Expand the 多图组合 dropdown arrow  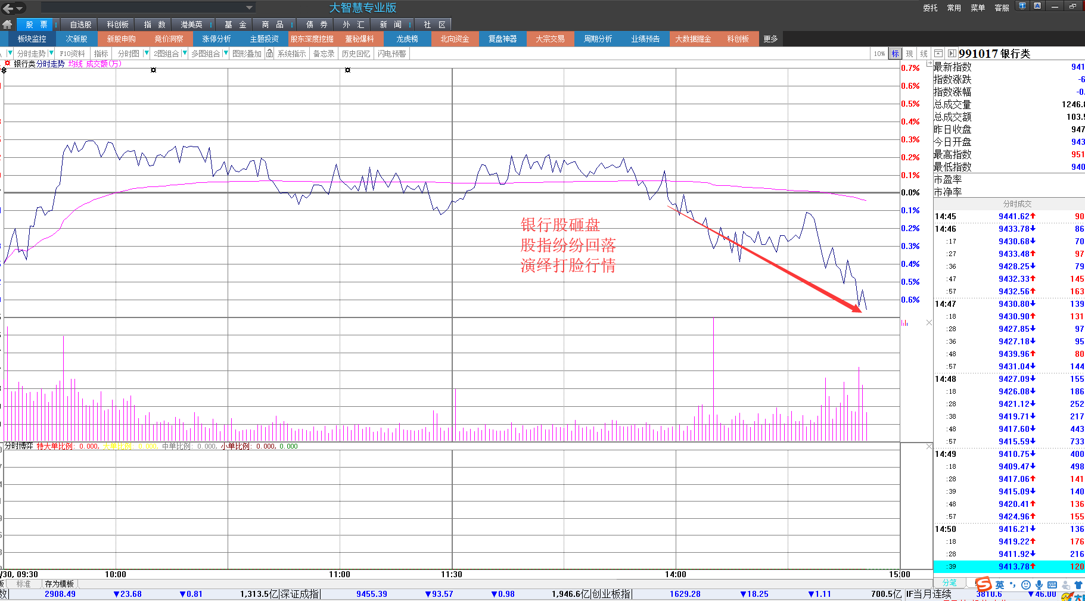click(226, 53)
